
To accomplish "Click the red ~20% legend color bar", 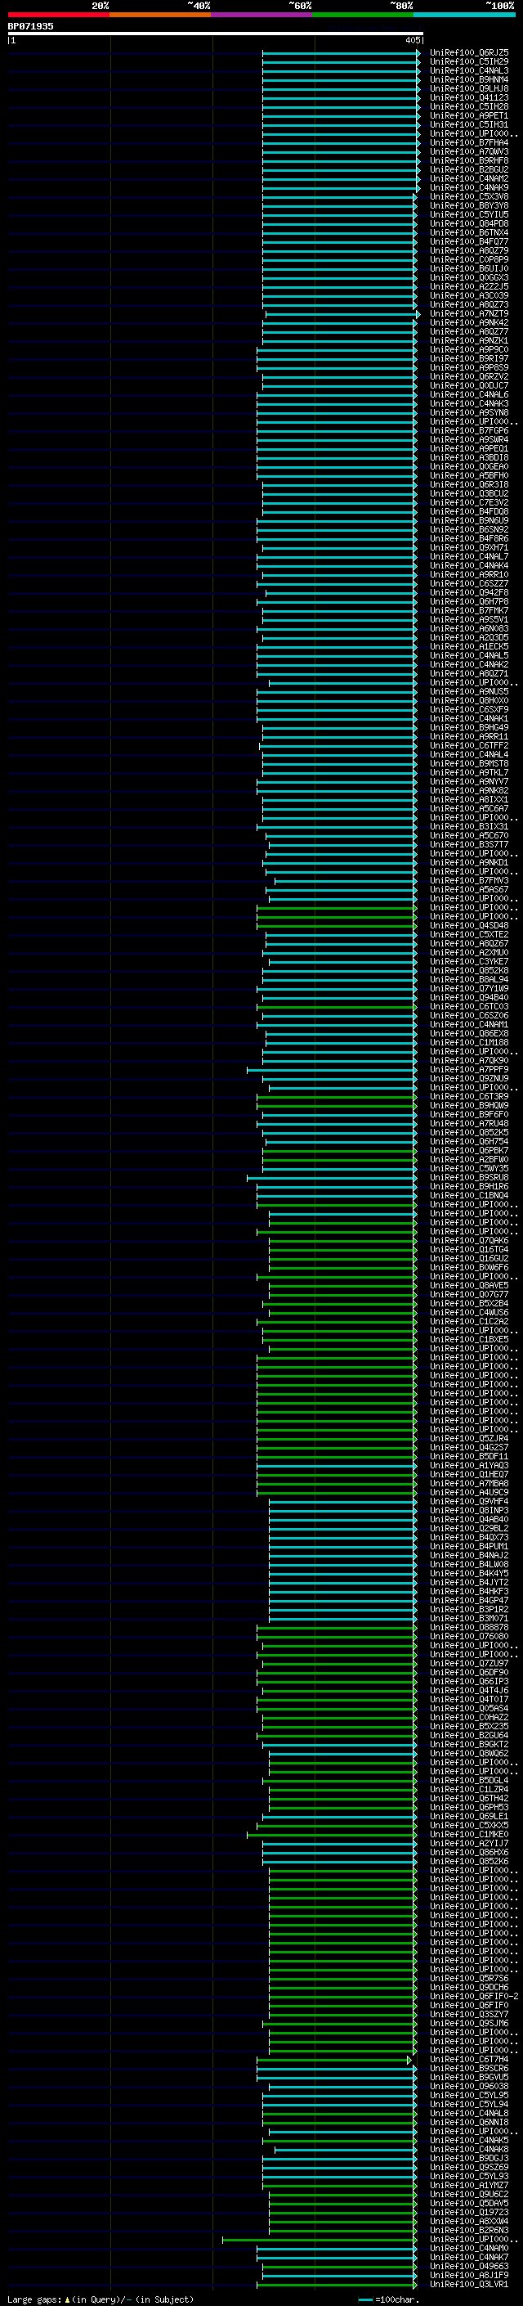I will point(58,15).
